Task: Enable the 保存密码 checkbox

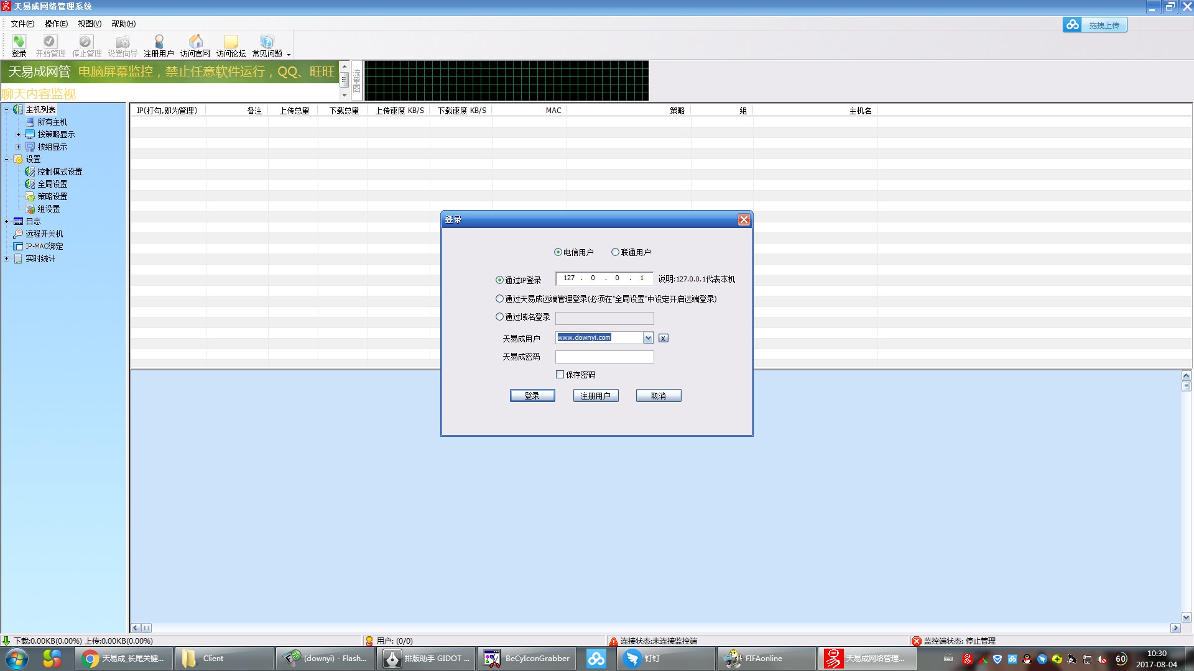Action: coord(560,375)
